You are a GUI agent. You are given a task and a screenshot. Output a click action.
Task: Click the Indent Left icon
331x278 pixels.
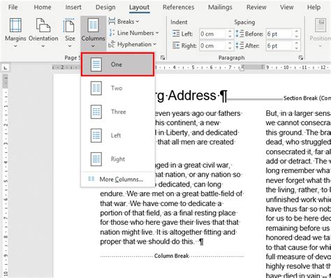tap(176, 34)
